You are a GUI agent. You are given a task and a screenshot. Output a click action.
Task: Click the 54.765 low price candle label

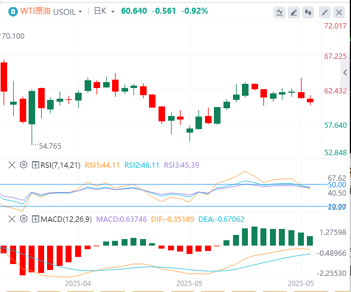[x=50, y=146]
